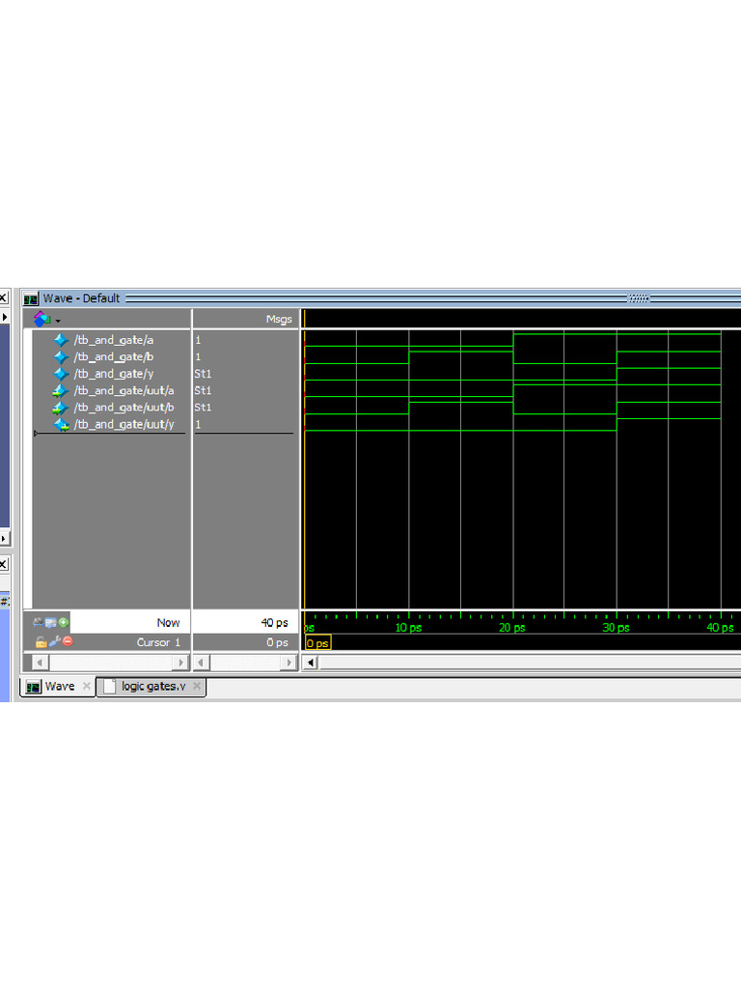Click the signal icon for /tb_and_gate/uut/b

61,408
